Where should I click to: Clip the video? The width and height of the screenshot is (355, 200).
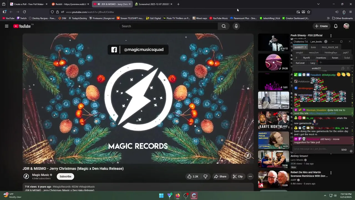238,176
